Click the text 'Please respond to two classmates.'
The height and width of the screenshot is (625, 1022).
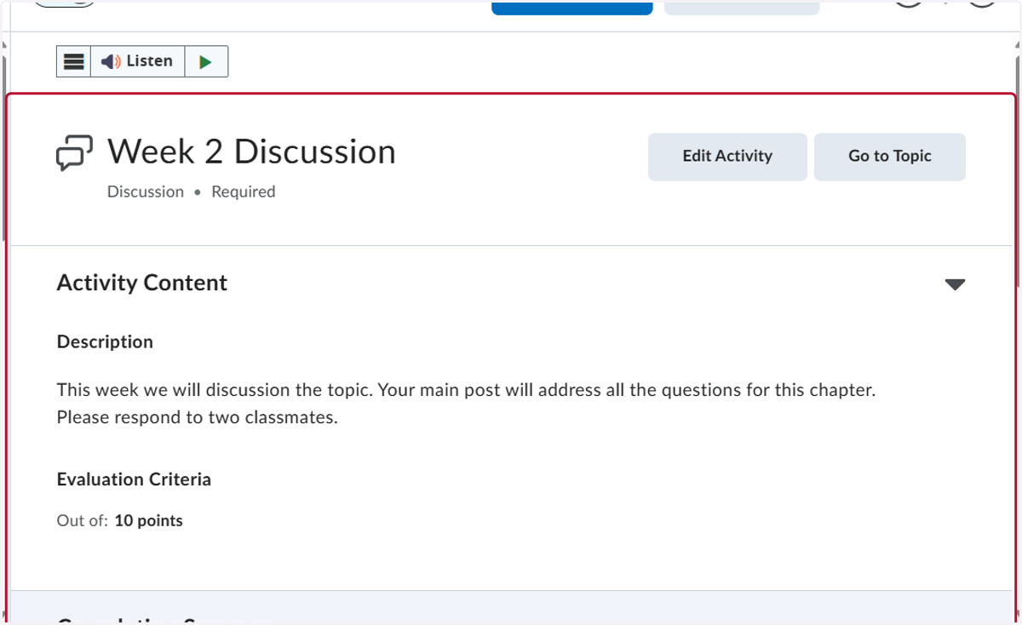(198, 418)
